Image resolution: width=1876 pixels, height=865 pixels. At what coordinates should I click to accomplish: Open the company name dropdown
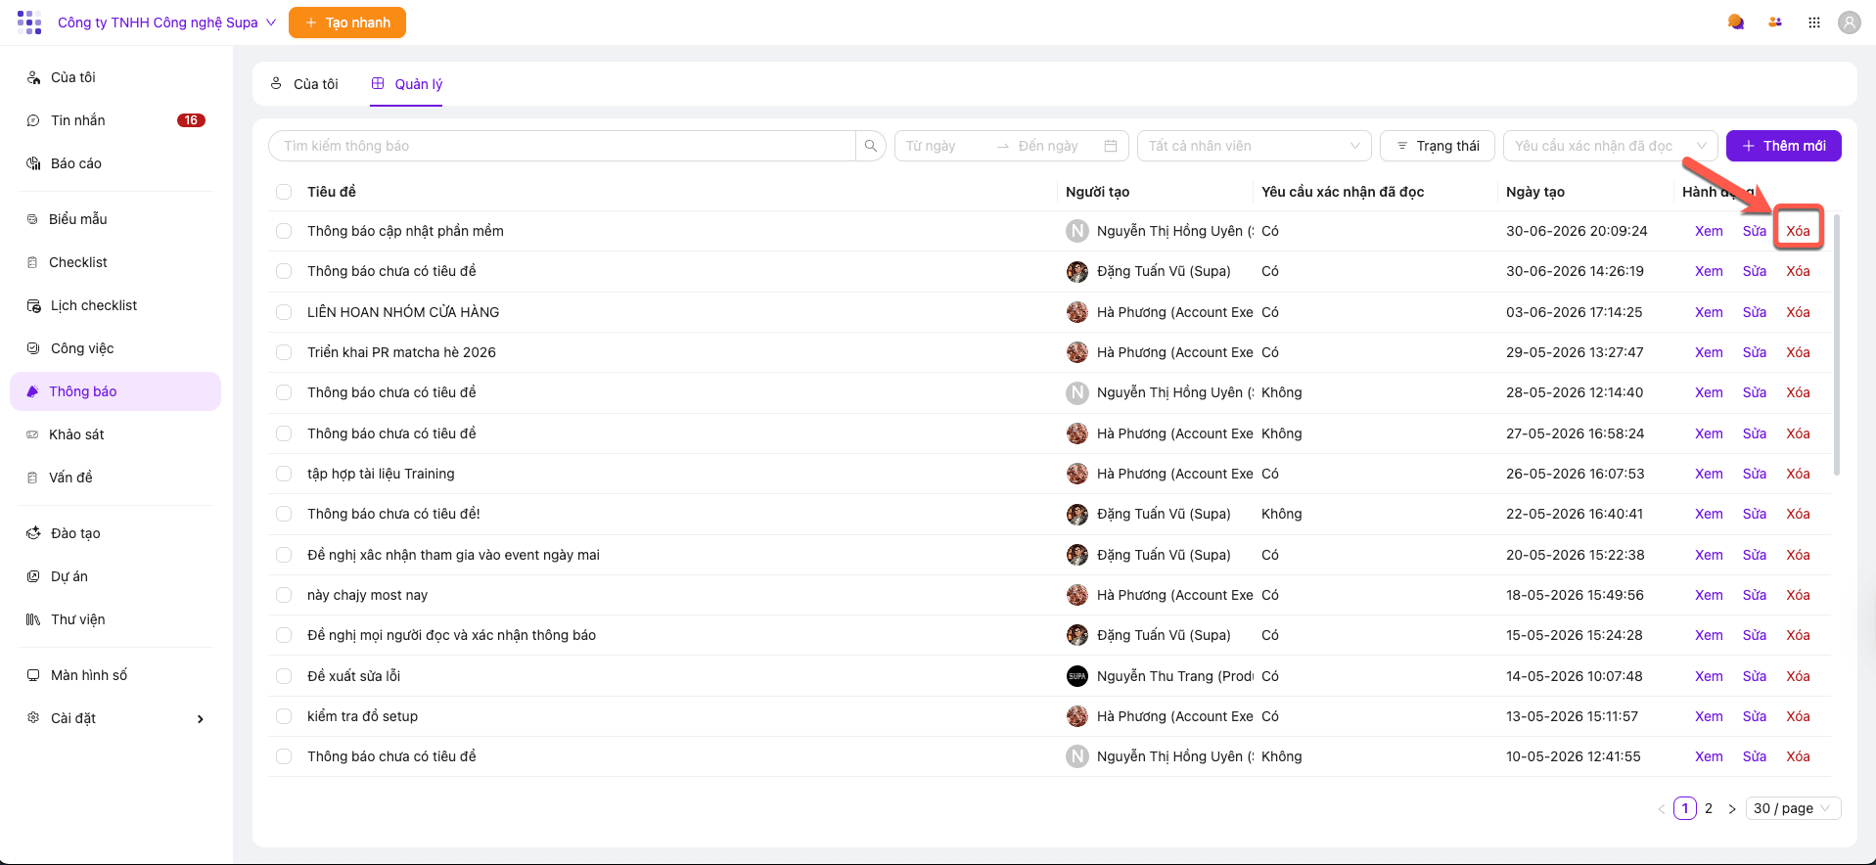pyautogui.click(x=167, y=23)
